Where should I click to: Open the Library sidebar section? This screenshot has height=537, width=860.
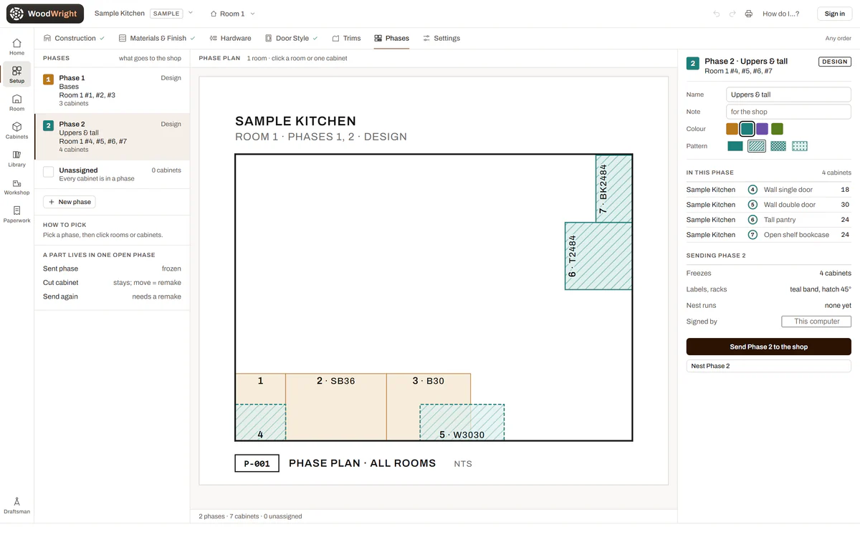[16, 158]
